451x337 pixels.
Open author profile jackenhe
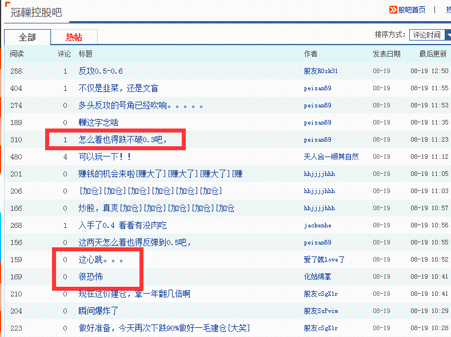(x=318, y=225)
